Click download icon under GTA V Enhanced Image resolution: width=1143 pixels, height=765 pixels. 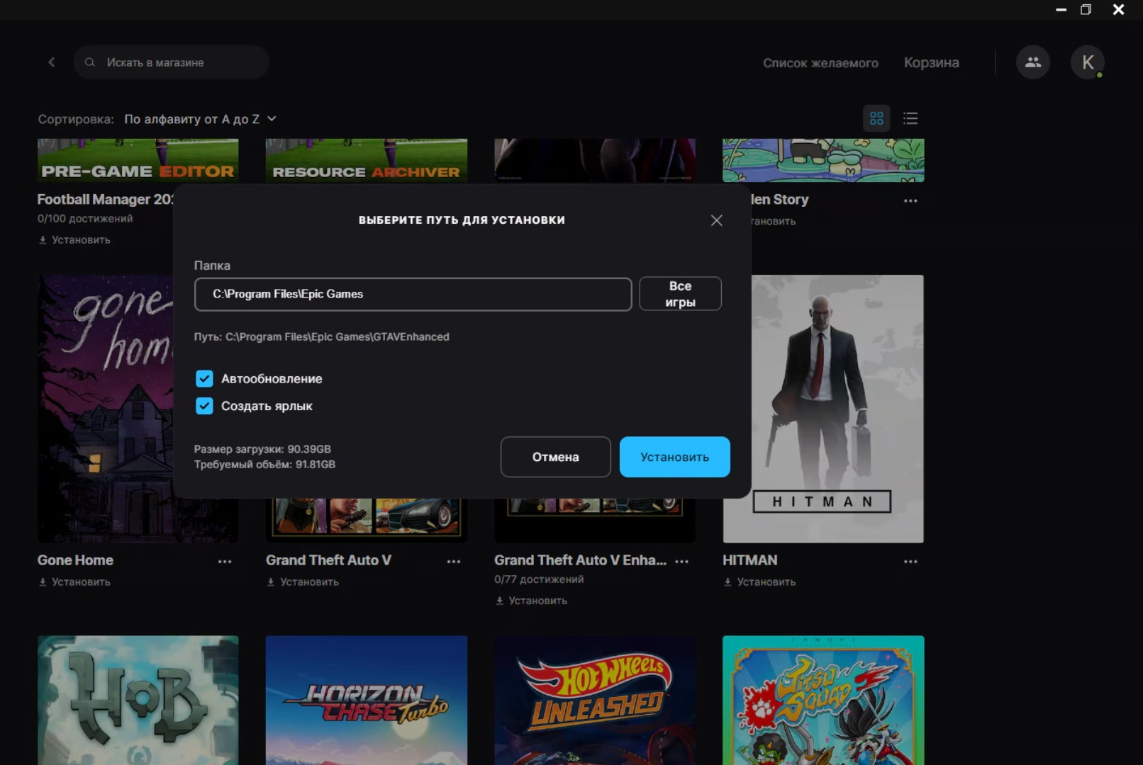499,601
